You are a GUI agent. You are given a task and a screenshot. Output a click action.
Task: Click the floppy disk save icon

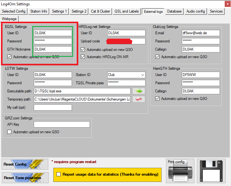pos(211,171)
